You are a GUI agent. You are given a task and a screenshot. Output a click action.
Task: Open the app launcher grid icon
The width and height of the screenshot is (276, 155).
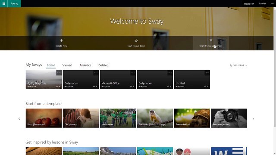coord(4,3)
